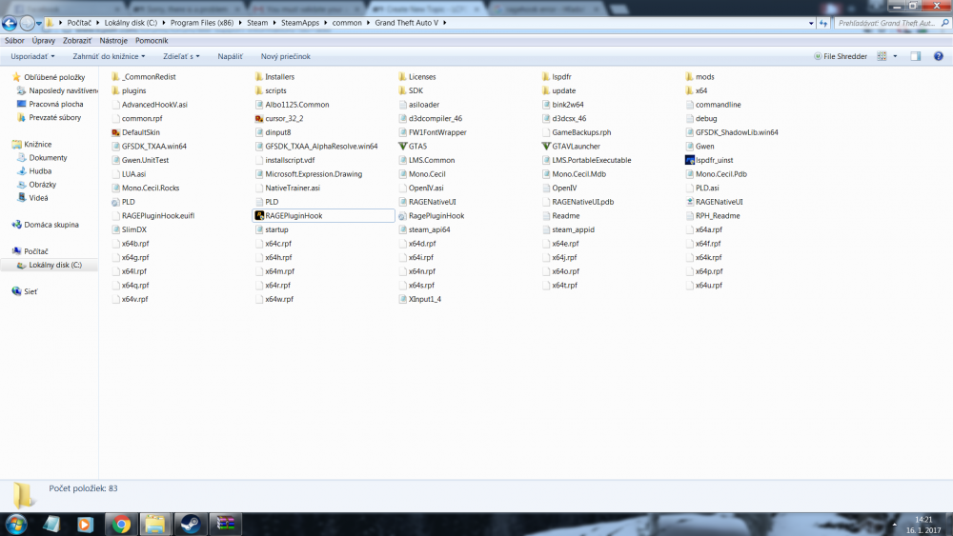The height and width of the screenshot is (536, 953).
Task: Open the Zobraziť menu
Action: coord(77,41)
